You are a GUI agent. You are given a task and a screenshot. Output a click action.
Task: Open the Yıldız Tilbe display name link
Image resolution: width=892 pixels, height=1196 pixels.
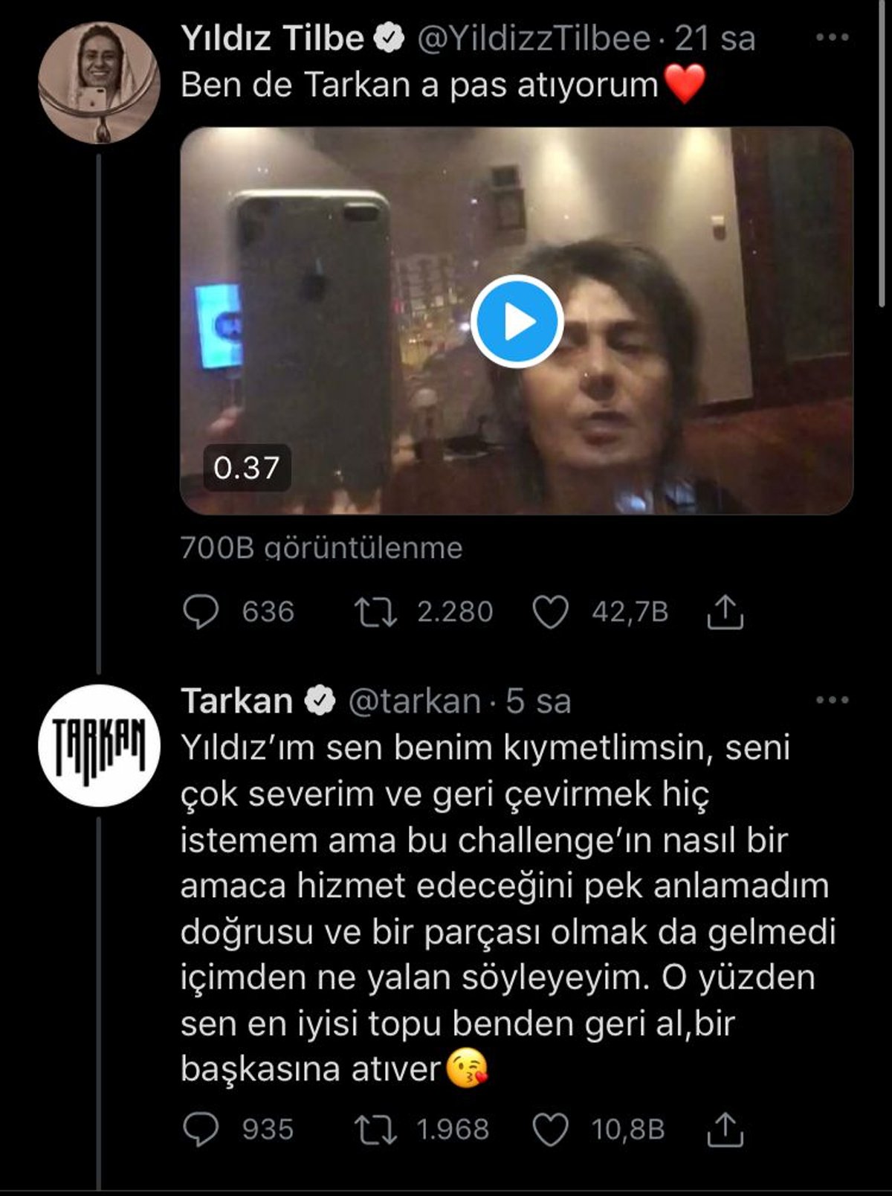pos(272,38)
